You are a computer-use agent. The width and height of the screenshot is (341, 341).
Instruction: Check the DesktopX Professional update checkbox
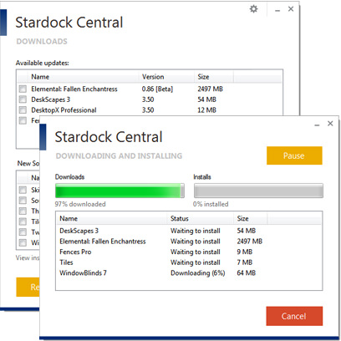point(23,110)
